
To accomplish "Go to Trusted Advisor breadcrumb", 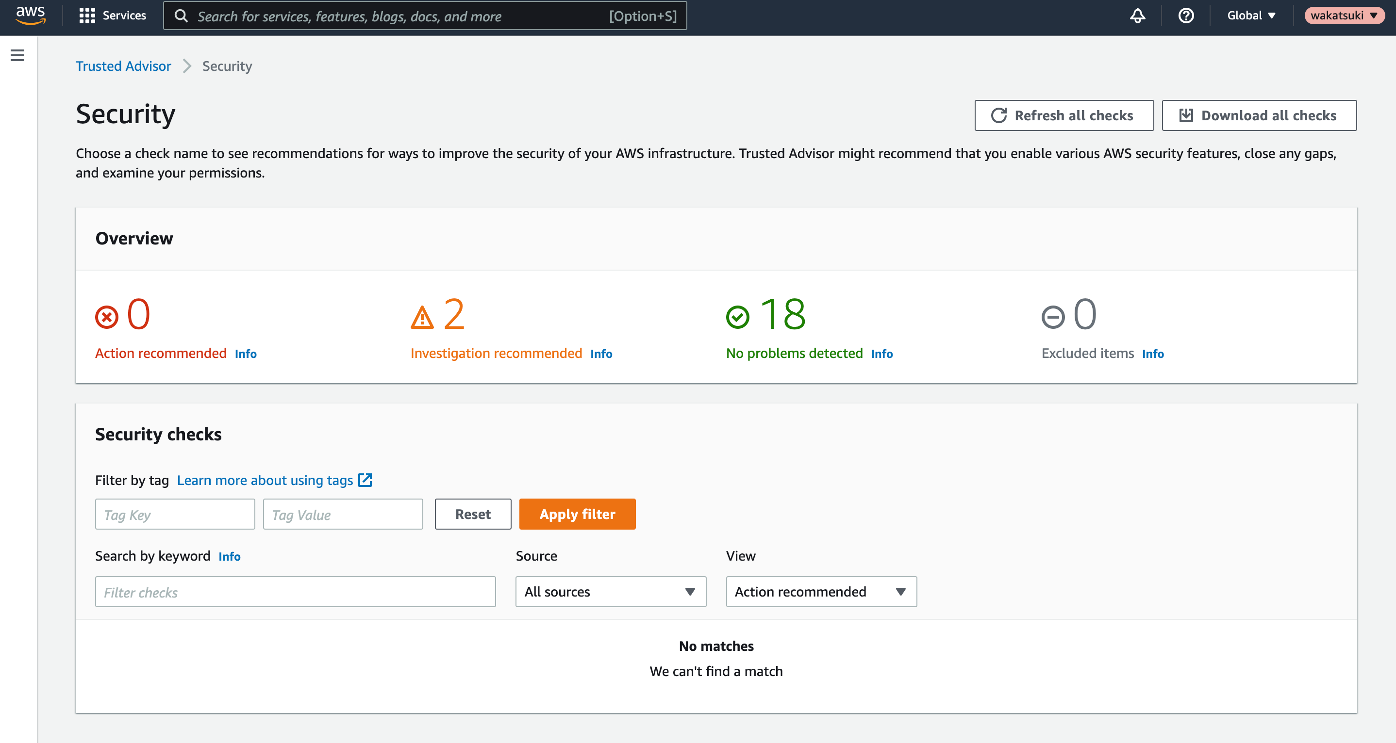I will (123, 66).
